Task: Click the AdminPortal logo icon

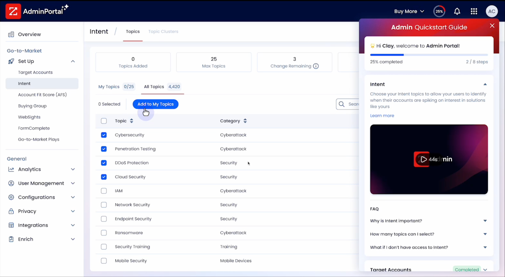Action: pos(13,11)
